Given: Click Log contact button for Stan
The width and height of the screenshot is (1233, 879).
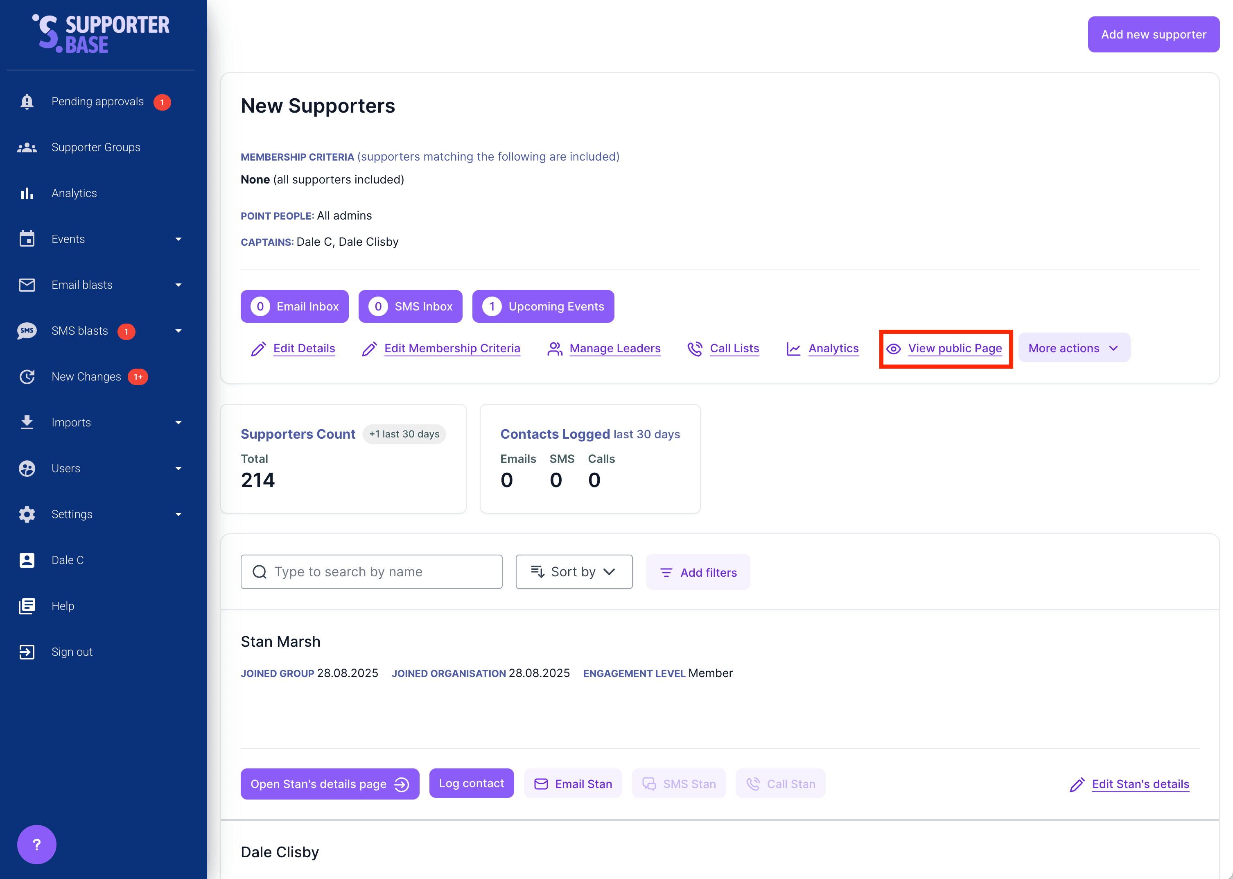Looking at the screenshot, I should [x=471, y=783].
